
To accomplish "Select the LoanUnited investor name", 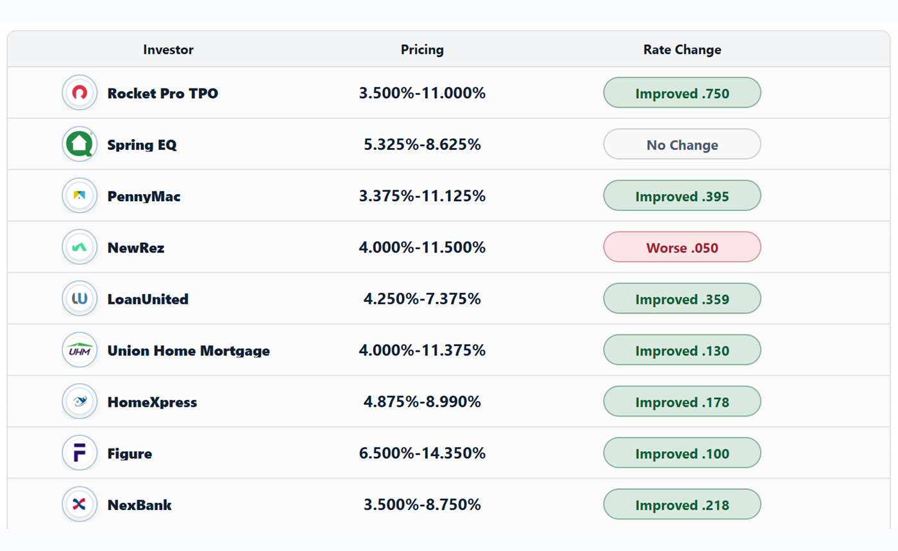I will (x=148, y=299).
